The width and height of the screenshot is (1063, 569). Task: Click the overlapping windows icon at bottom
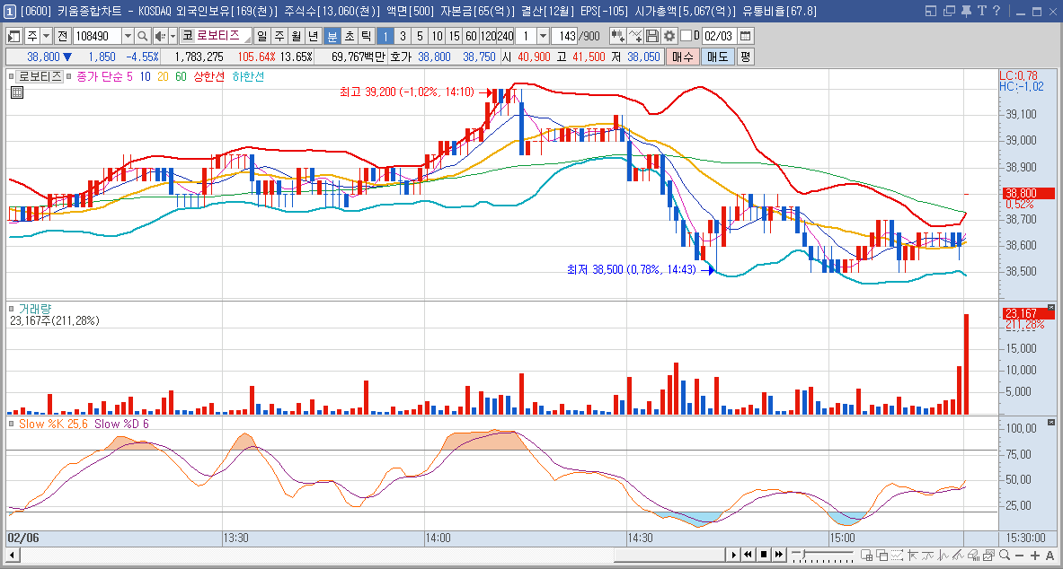coord(882,555)
